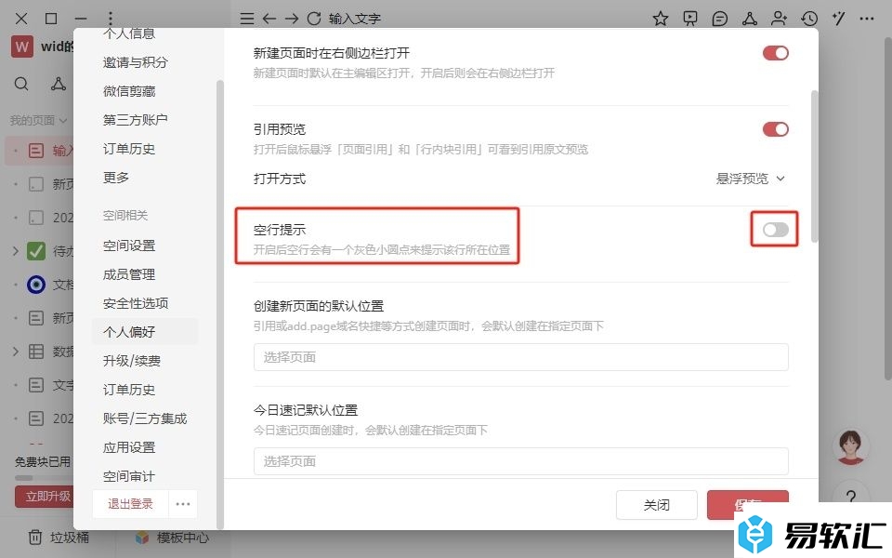Go forward with the right arrow icon
This screenshot has height=558, width=892.
tap(291, 19)
